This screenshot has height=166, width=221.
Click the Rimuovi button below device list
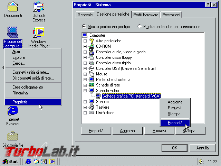point(159,131)
